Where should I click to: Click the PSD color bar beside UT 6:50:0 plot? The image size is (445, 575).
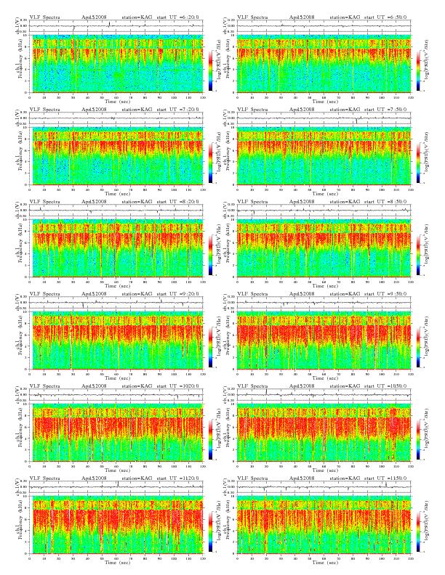coord(419,70)
